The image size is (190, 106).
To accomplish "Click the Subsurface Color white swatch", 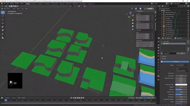I will 181,85.
